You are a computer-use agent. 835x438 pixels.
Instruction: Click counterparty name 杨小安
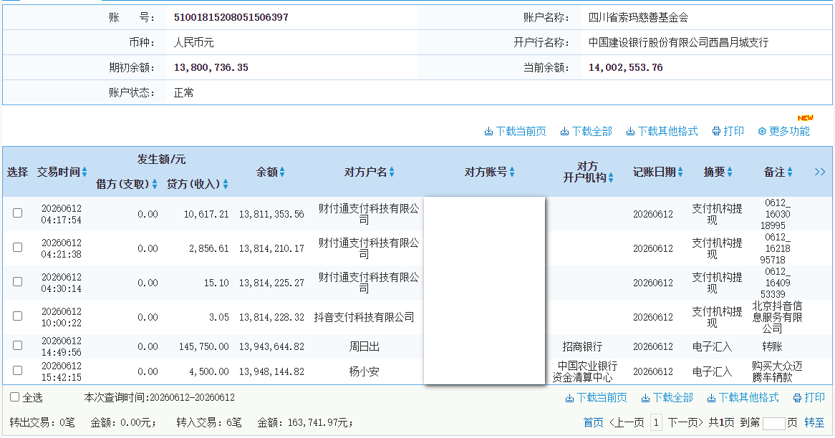pos(365,371)
